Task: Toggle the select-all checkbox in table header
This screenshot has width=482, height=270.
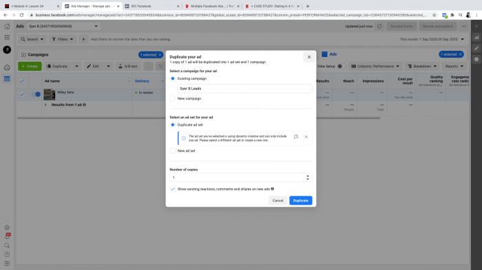Action: coord(22,81)
